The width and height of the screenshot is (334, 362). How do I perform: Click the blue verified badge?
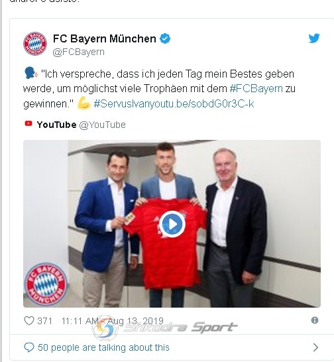[x=165, y=38]
